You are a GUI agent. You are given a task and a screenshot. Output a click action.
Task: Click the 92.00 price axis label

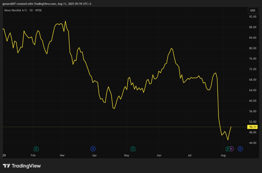pos(253,17)
